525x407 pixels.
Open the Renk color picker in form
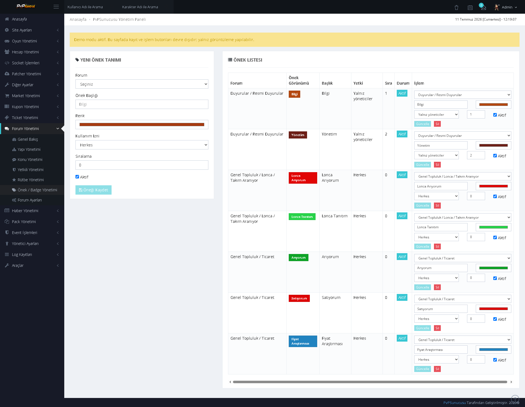[x=142, y=125]
